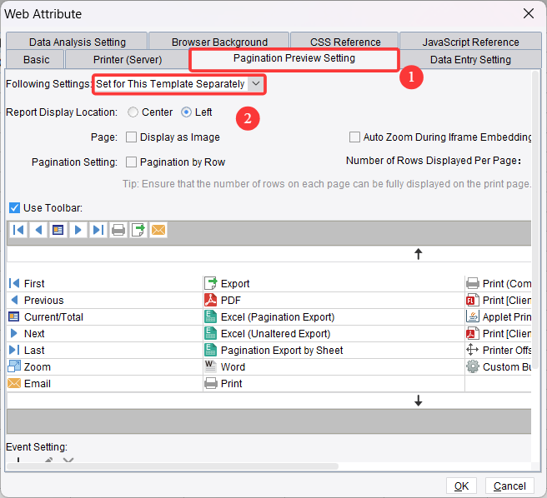The image size is (547, 498).
Task: Choose Current/Total from the button list
Action: click(104, 316)
